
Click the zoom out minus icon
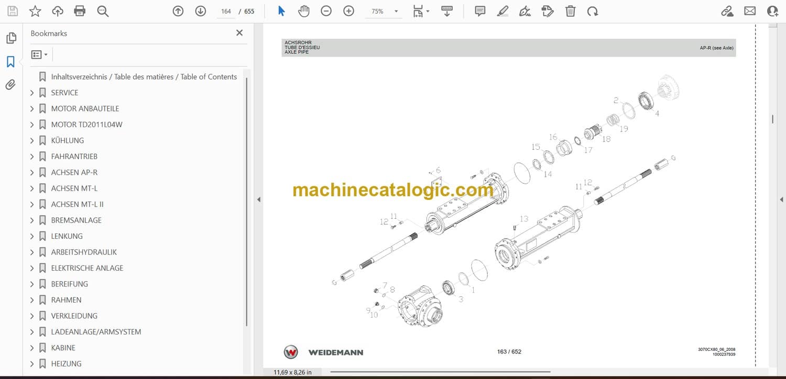point(326,11)
